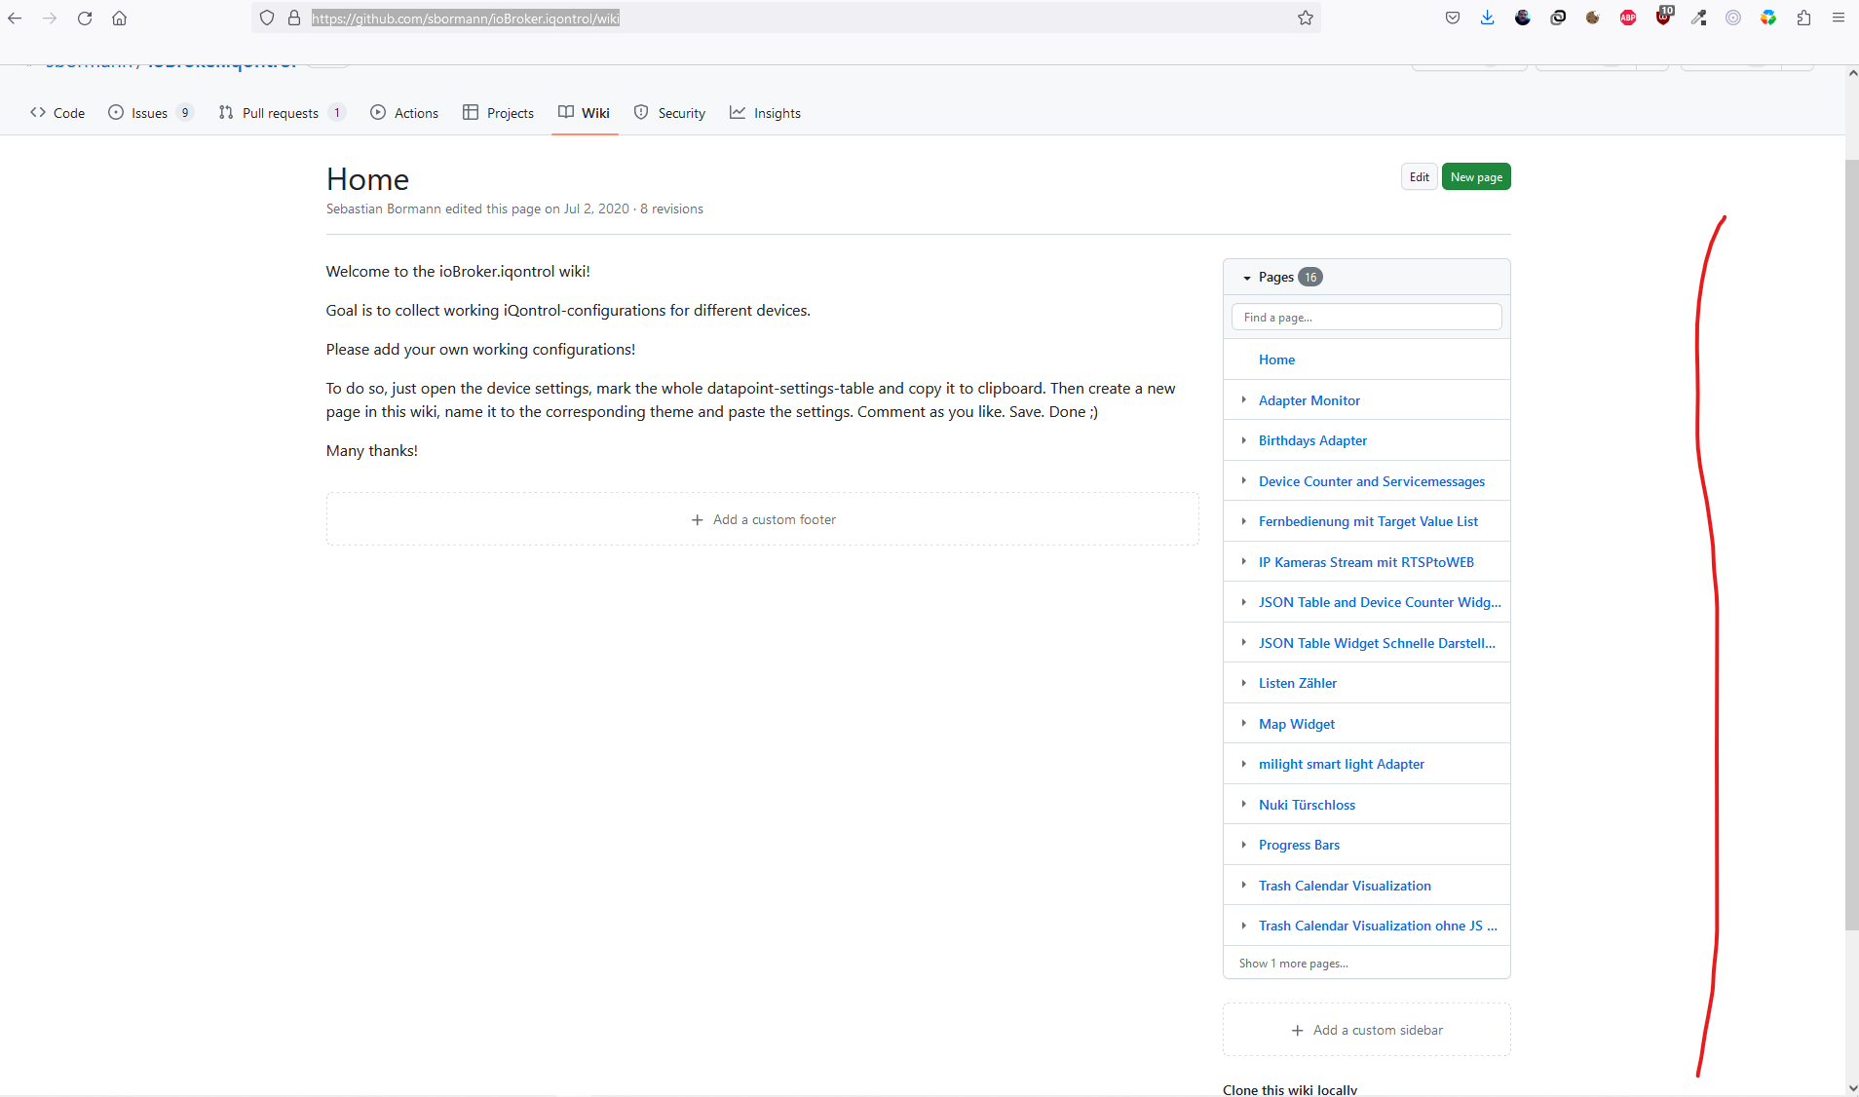Image resolution: width=1859 pixels, height=1097 pixels.
Task: Open the Adblock Plus ABP extension
Action: point(1628,18)
